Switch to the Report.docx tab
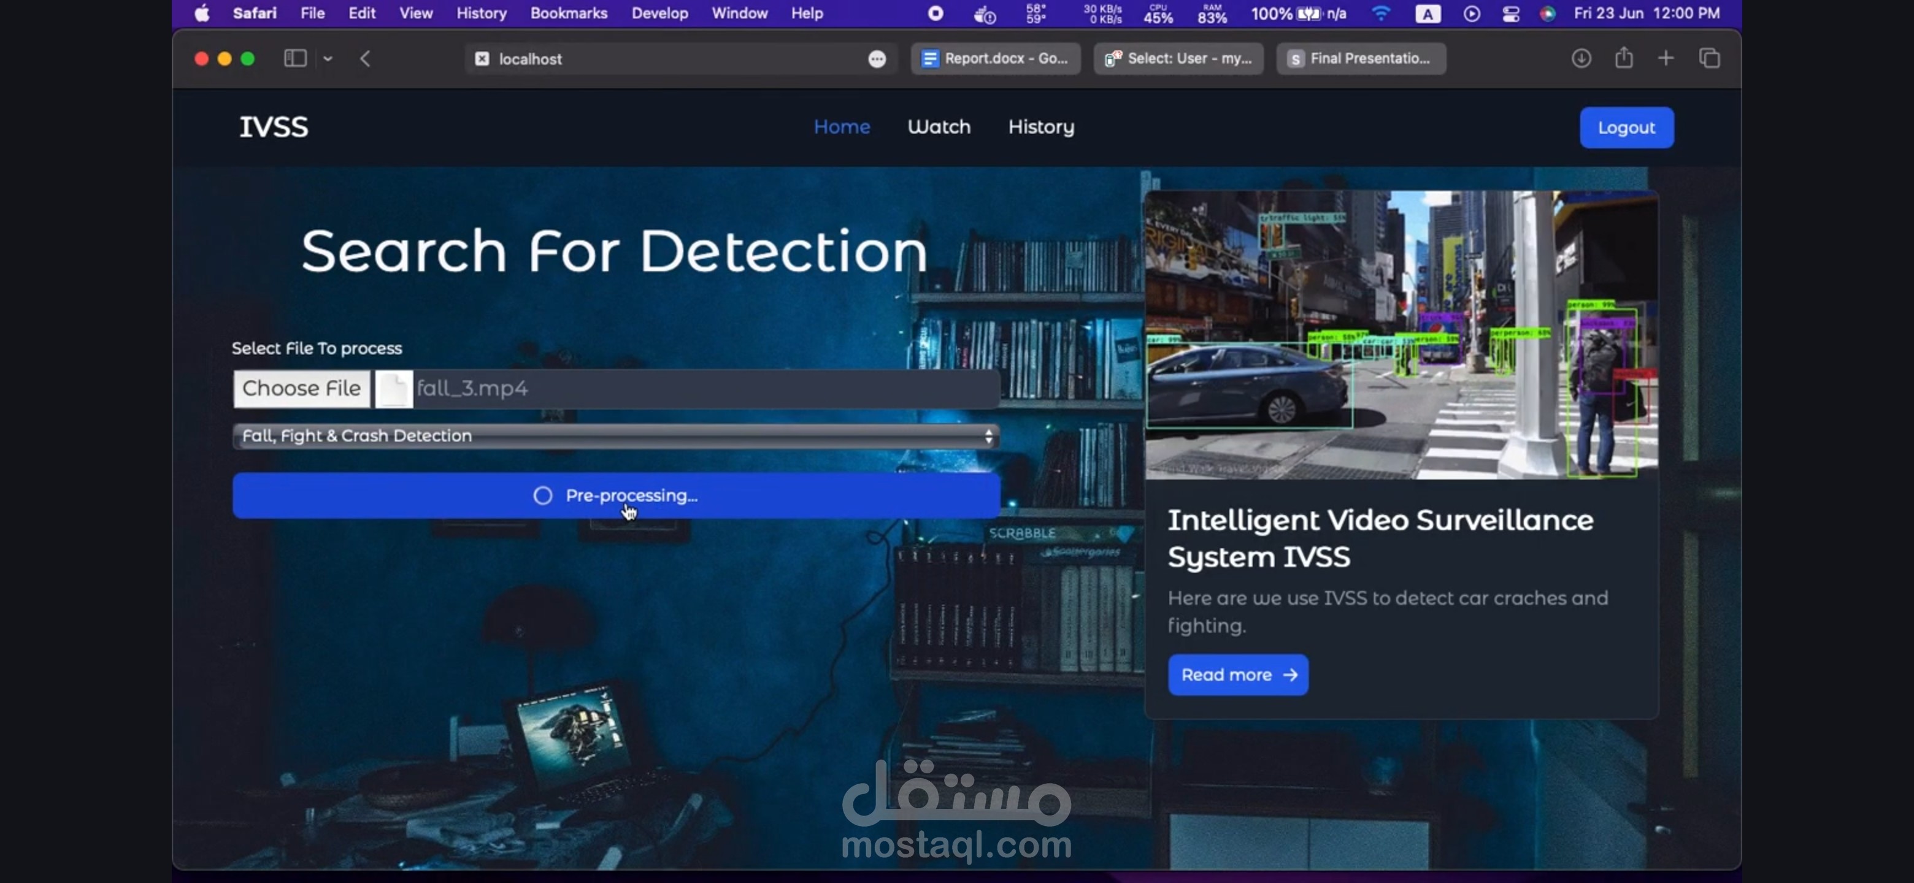This screenshot has height=883, width=1914. tap(996, 59)
